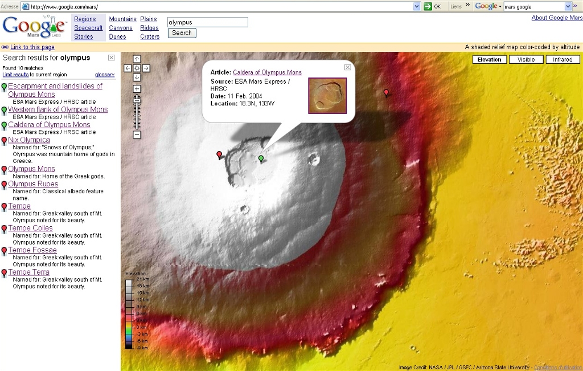583x371 pixels.
Task: Click the zoom slider handle
Action: (137, 100)
